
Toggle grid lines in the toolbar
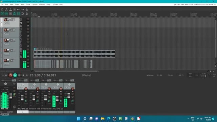click(x=18, y=14)
